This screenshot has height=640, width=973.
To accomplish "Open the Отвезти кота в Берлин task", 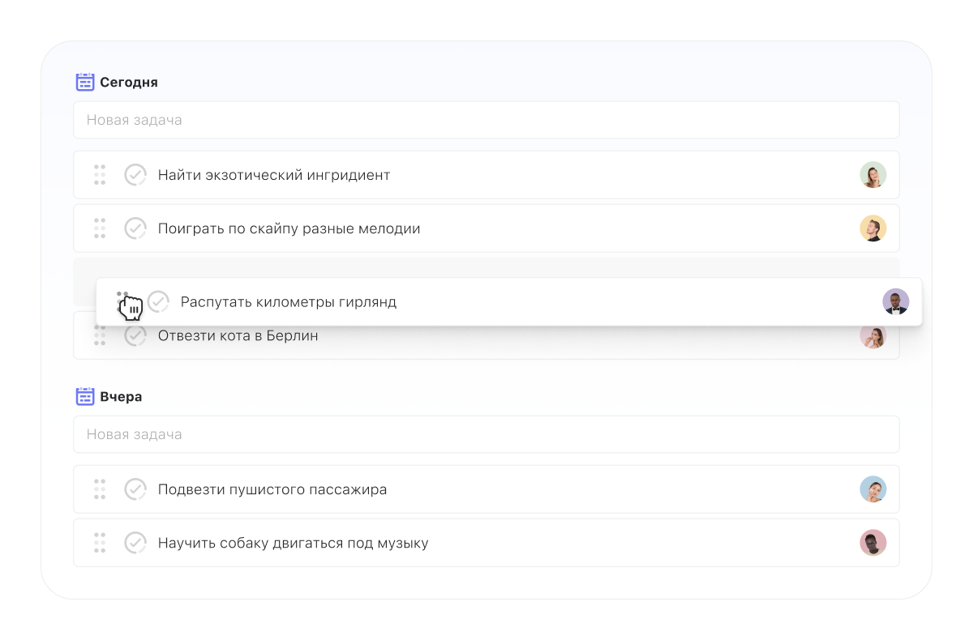I will point(238,336).
